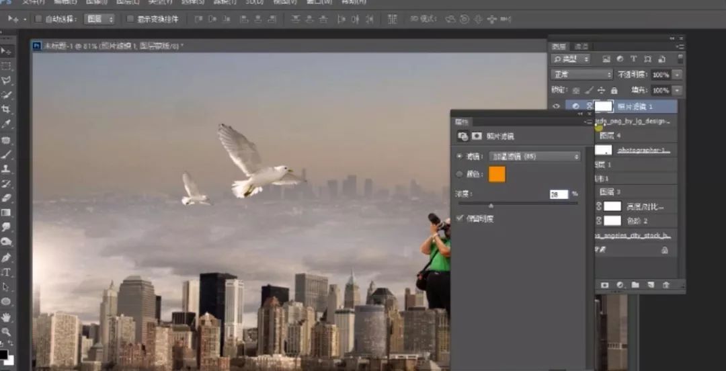Select the Clone Stamp tool
The image size is (726, 371).
7,169
